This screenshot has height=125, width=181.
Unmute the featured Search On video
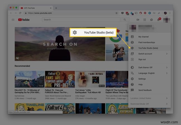click(18, 58)
